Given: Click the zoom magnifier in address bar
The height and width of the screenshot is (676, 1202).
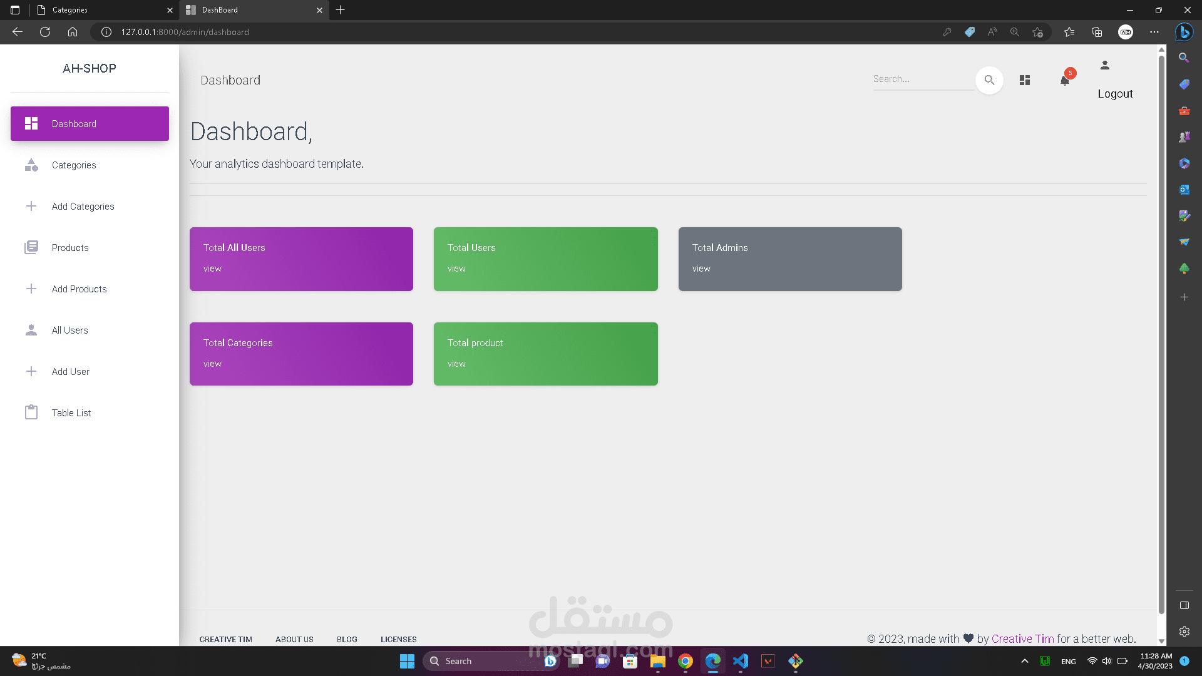Looking at the screenshot, I should pyautogui.click(x=1015, y=32).
